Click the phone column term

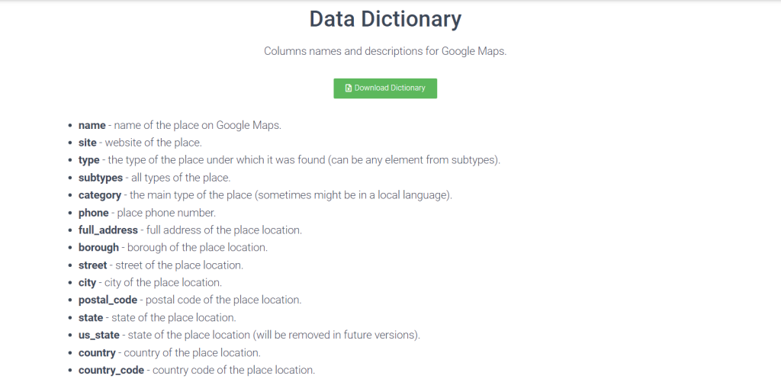94,213
